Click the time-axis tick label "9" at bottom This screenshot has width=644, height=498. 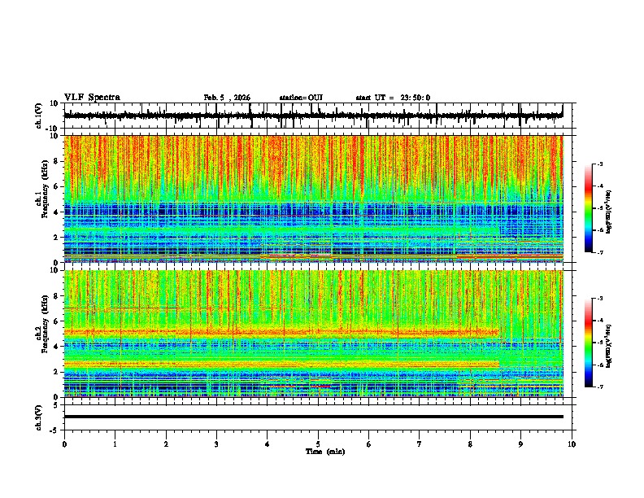point(520,444)
